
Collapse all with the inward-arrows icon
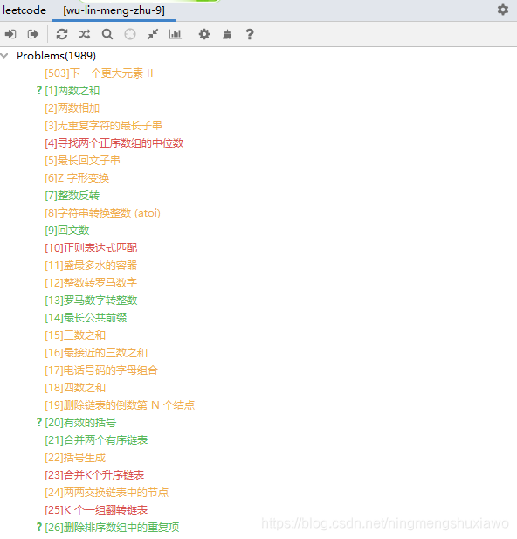tap(153, 34)
